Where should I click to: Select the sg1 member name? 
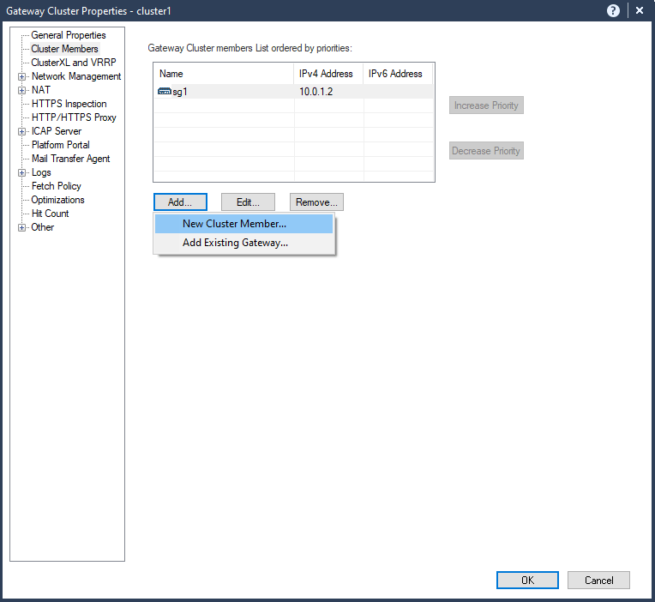(x=180, y=92)
